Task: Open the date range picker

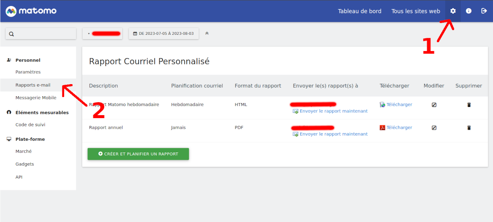Action: (x=163, y=33)
